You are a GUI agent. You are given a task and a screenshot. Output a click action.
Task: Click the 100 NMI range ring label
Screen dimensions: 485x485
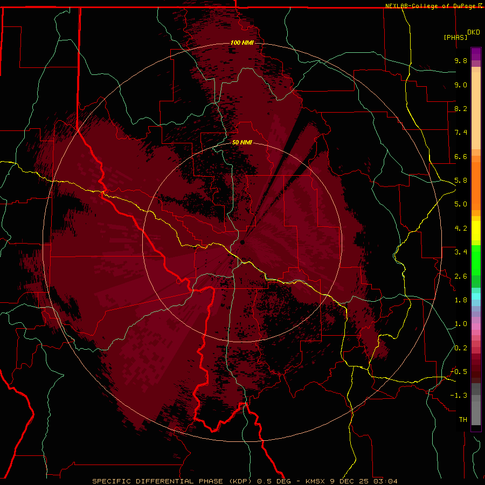point(242,43)
